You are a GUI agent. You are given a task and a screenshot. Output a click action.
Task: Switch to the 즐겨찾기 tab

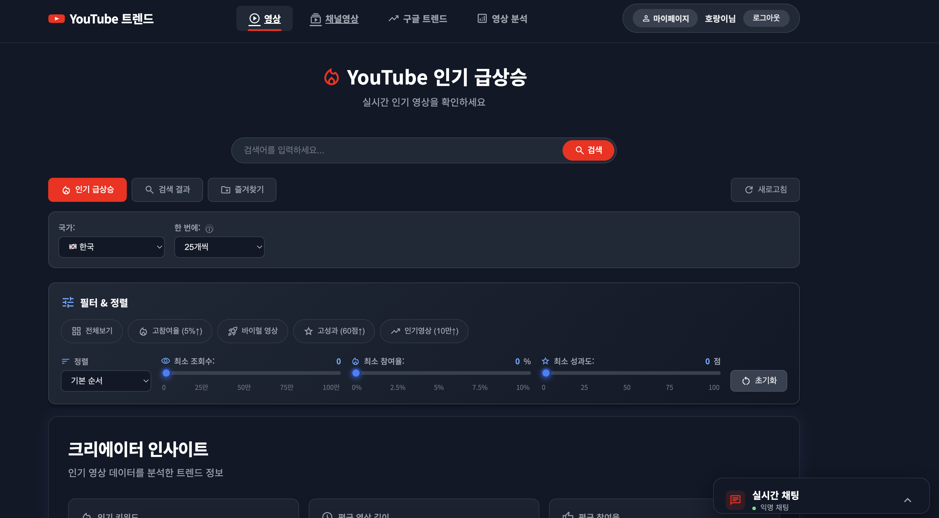(x=242, y=190)
